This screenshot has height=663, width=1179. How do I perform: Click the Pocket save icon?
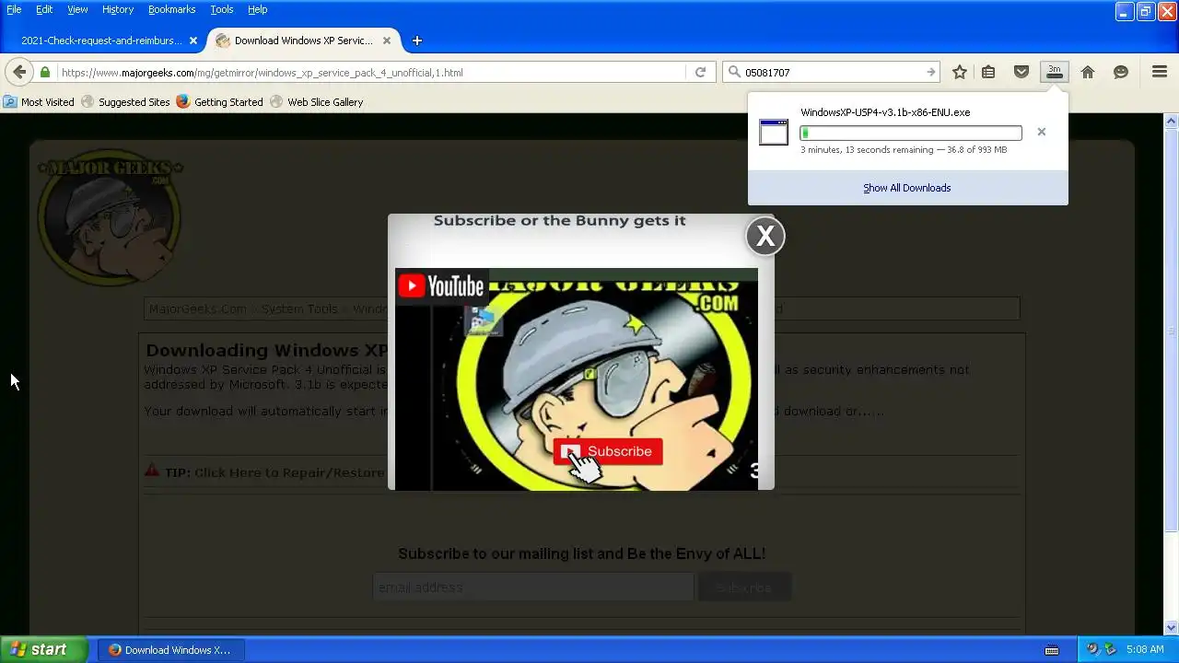pyautogui.click(x=1021, y=72)
